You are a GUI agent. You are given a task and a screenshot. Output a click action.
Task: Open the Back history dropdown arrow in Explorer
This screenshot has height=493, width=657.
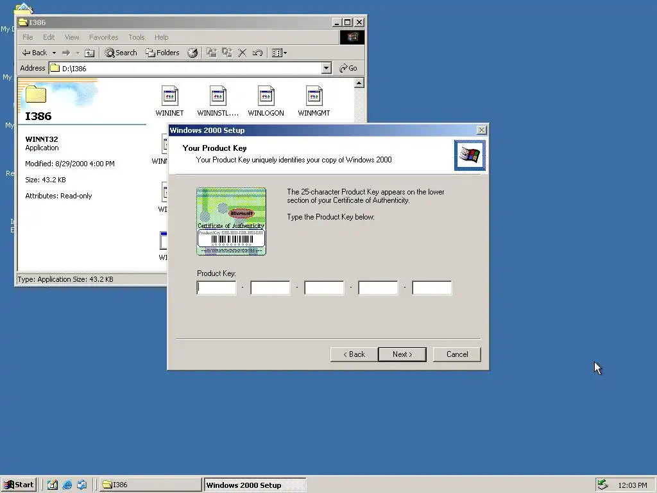[54, 53]
